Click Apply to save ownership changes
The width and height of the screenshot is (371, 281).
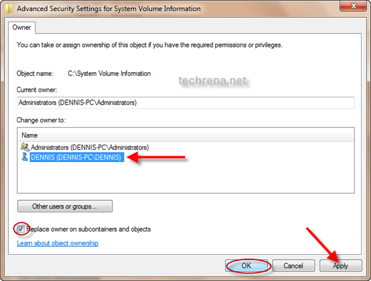click(x=341, y=266)
